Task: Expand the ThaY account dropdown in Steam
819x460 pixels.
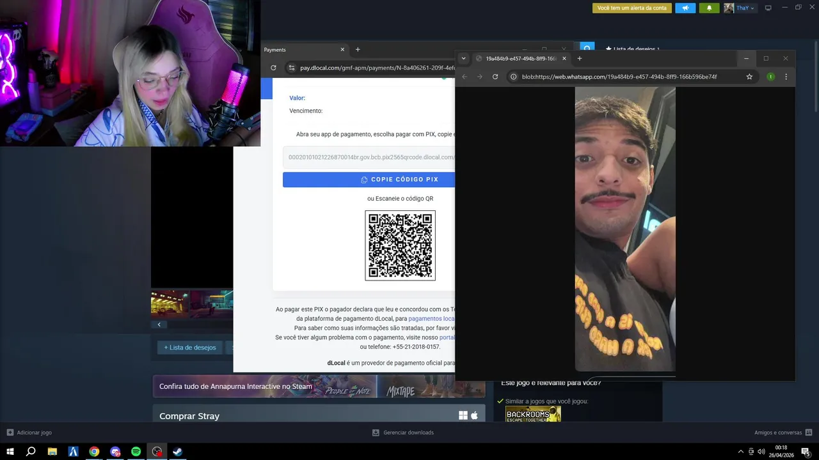Action: pos(745,8)
